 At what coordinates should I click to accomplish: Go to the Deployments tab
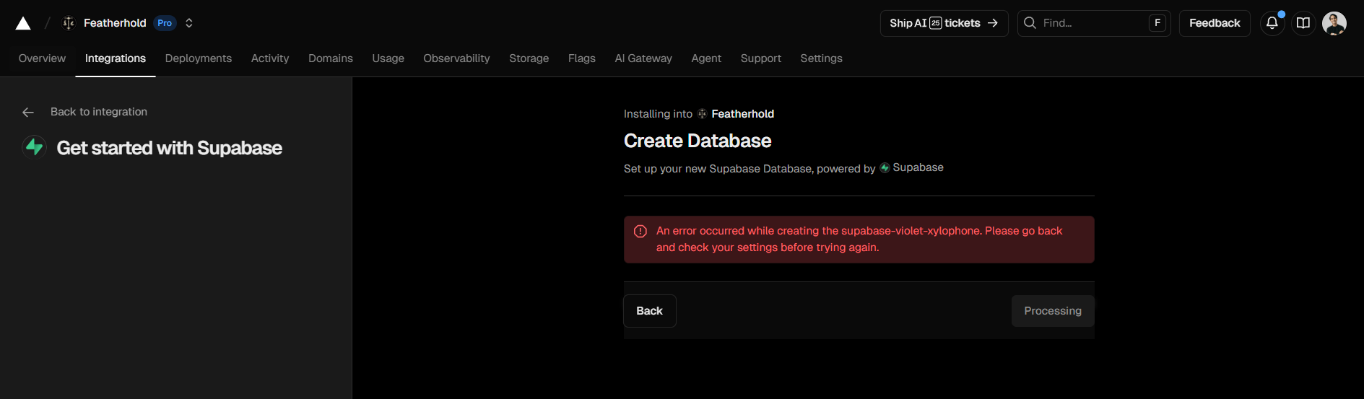click(199, 58)
